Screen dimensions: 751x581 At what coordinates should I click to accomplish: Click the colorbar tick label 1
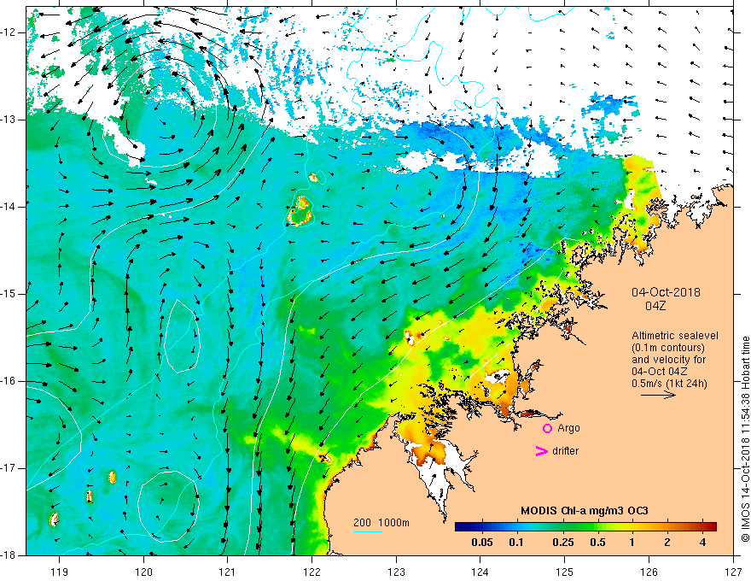tap(632, 543)
